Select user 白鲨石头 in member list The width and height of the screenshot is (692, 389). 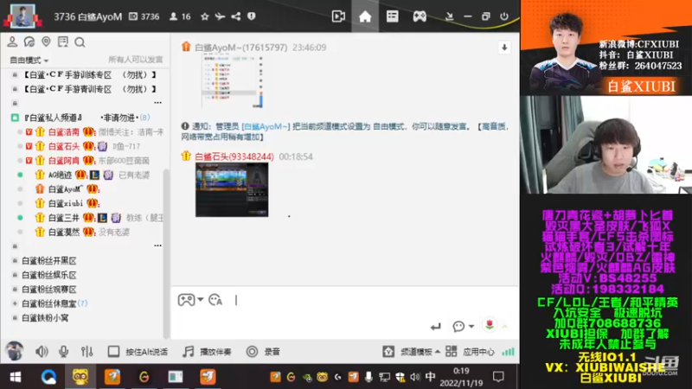(x=64, y=146)
